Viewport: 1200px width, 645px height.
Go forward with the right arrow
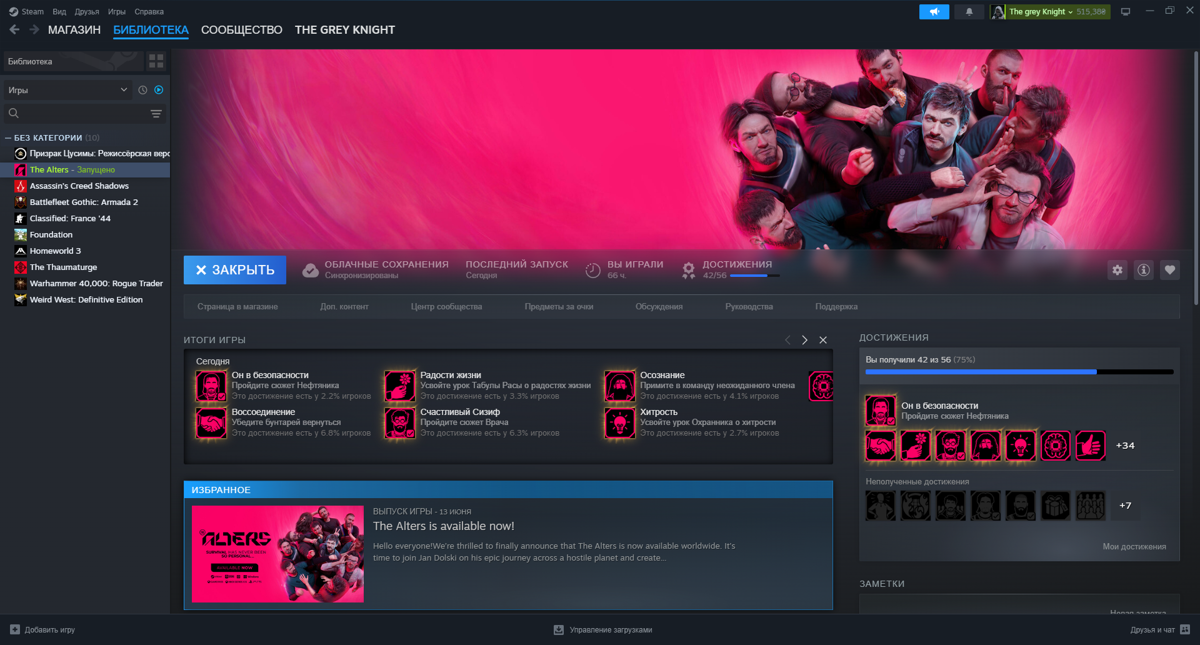click(x=34, y=29)
